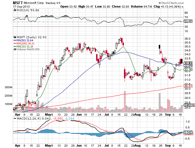Screen dimensions: 195x148
Task: Click the 'MA(10) 32.18' legend entry
Action: click(x=25, y=46)
